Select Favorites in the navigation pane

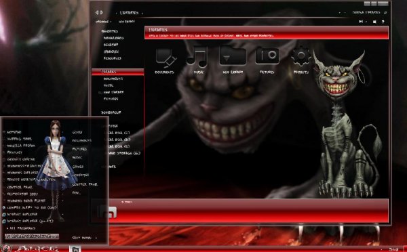click(110, 31)
